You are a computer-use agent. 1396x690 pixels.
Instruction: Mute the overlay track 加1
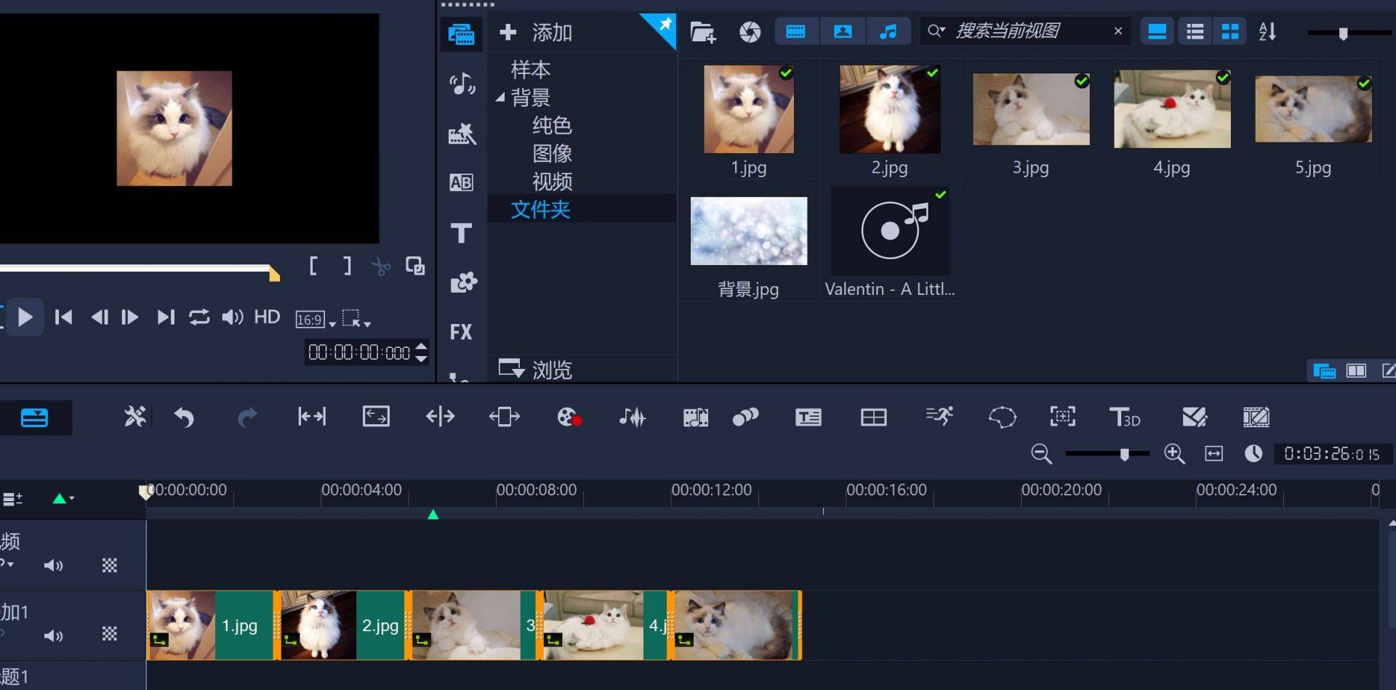[x=53, y=636]
